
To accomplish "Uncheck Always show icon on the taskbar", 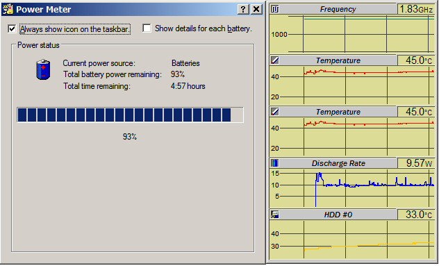I will click(x=12, y=28).
